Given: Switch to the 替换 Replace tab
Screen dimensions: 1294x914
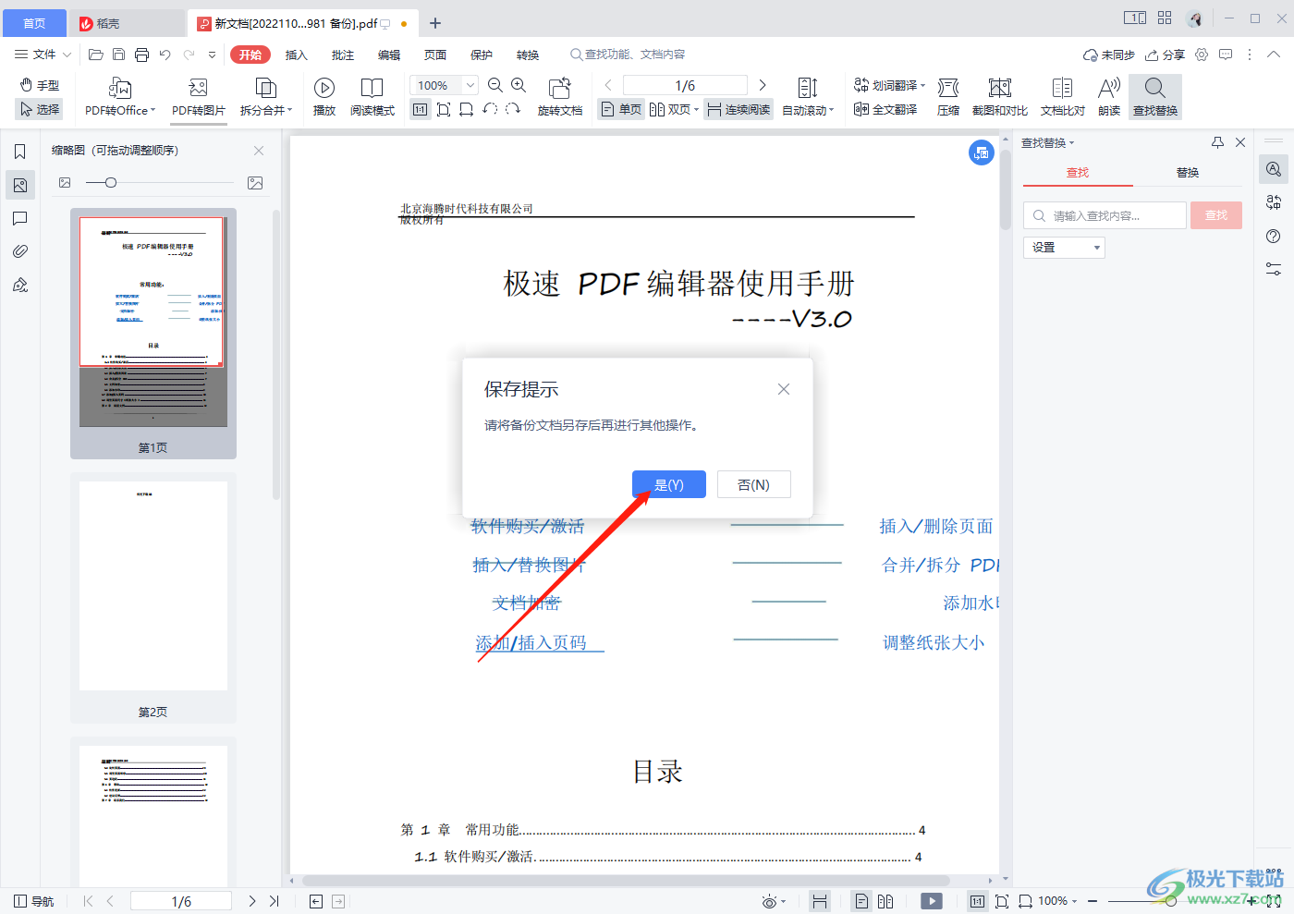Looking at the screenshot, I should point(1187,173).
